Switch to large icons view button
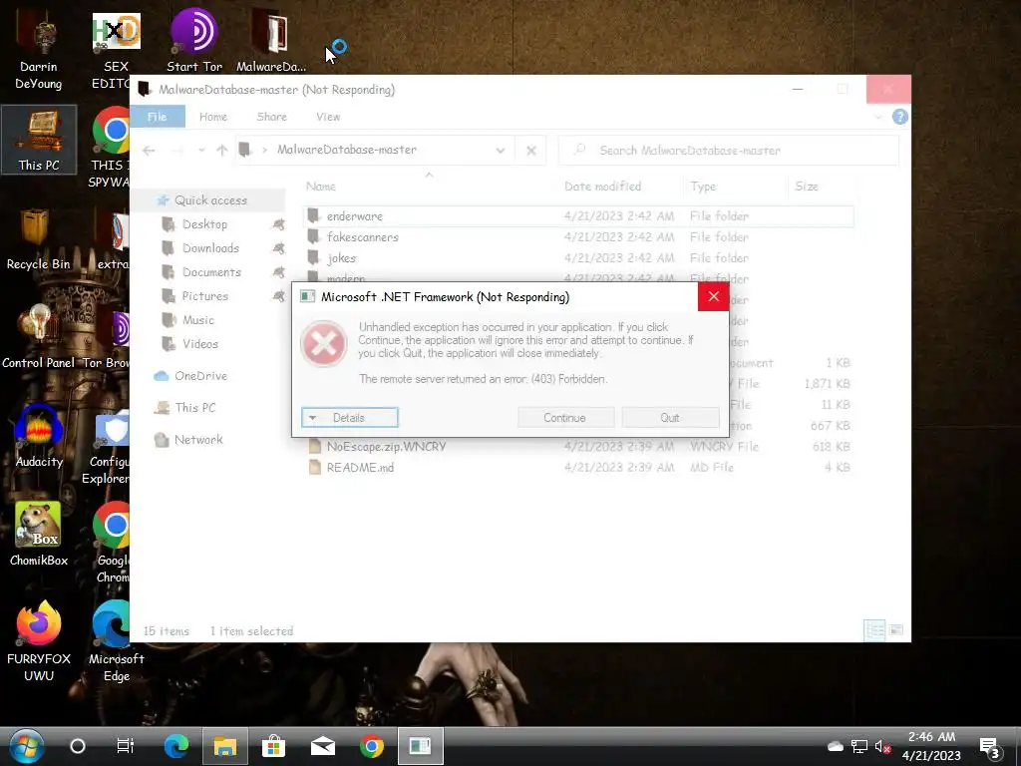This screenshot has height=766, width=1021. tap(896, 630)
